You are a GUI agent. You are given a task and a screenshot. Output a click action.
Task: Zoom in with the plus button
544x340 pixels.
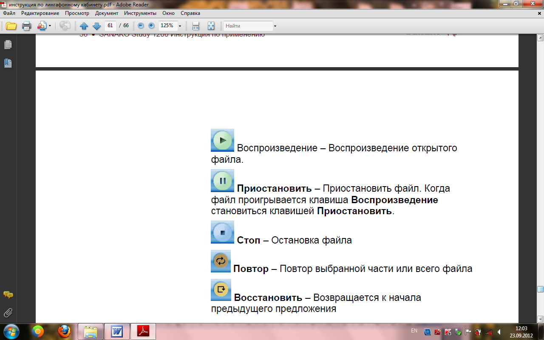pyautogui.click(x=151, y=25)
